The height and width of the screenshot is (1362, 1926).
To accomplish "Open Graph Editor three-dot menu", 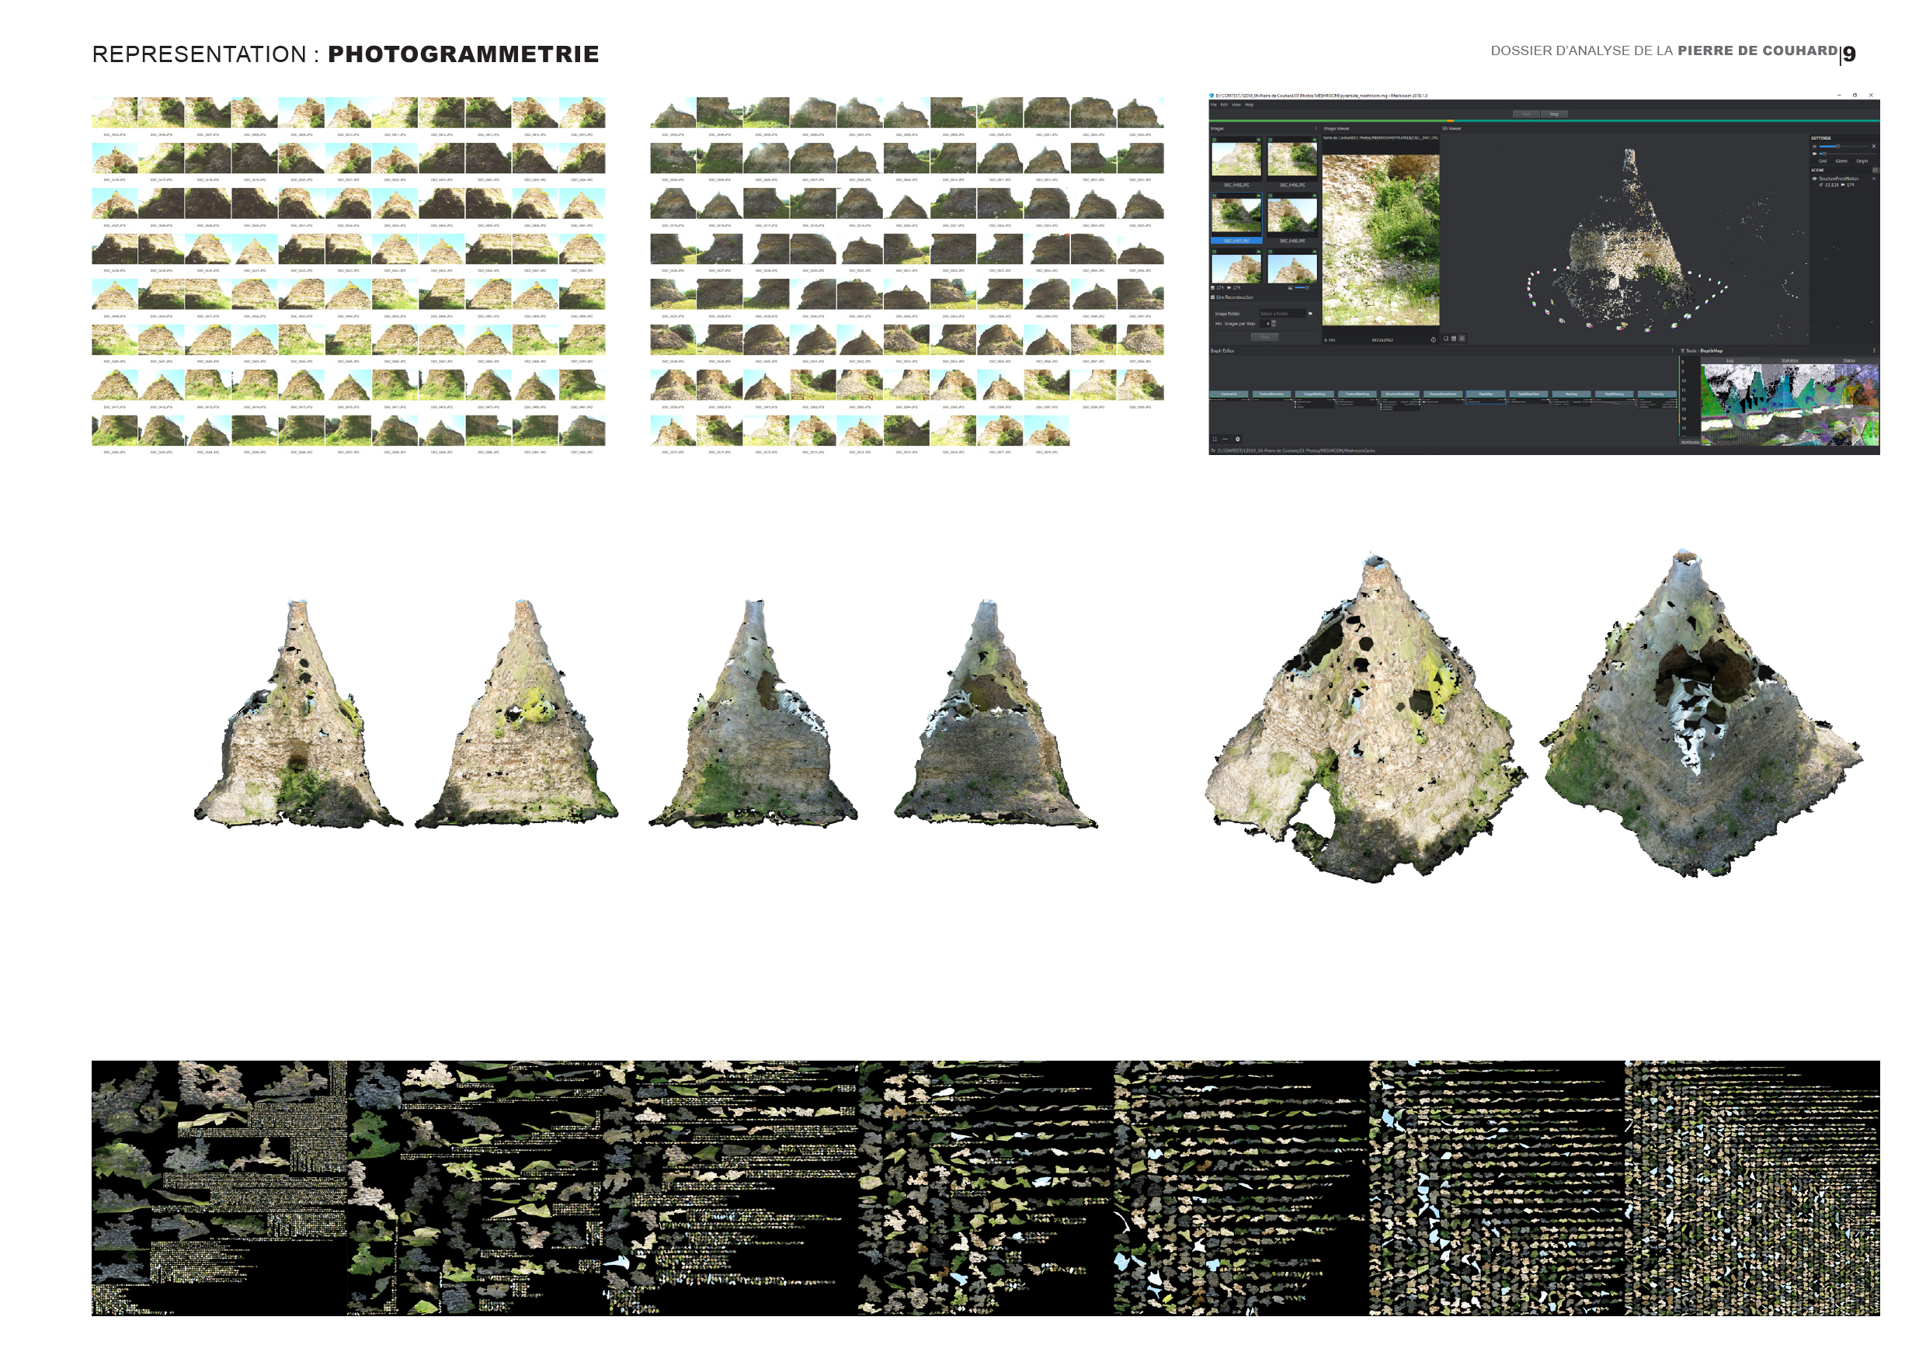I will coord(1673,352).
